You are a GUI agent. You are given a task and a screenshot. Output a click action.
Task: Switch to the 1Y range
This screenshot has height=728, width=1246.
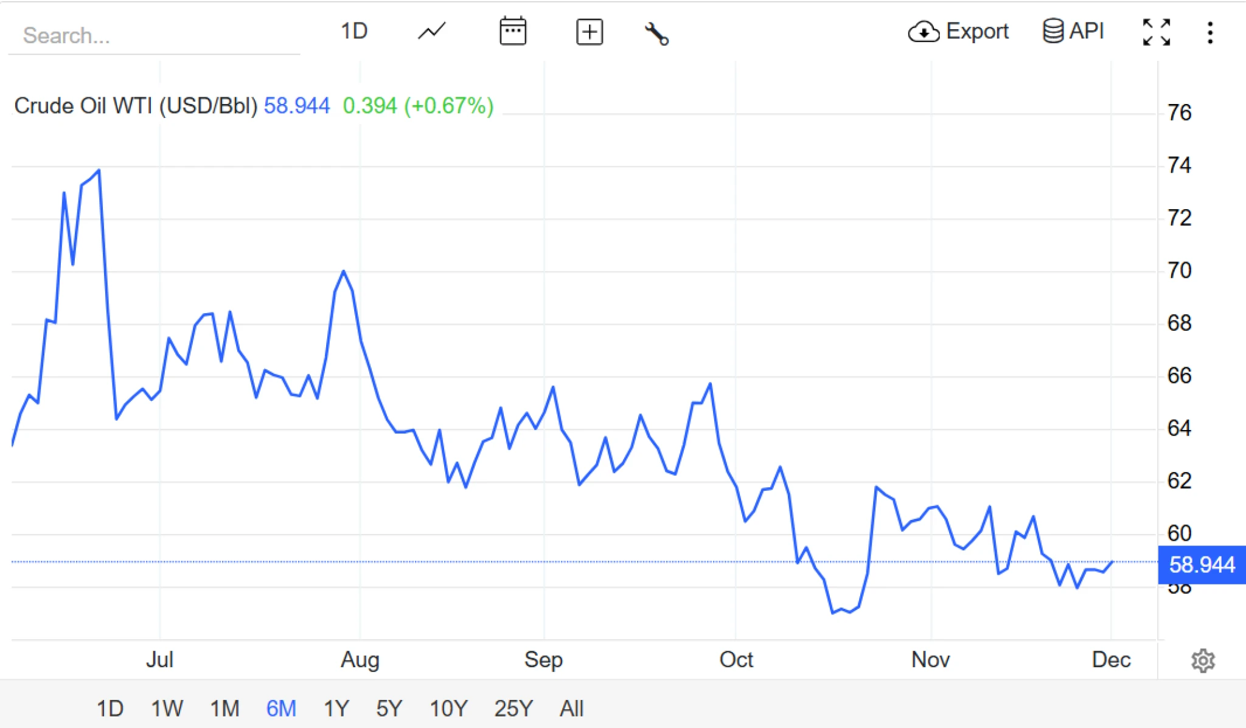coord(336,709)
